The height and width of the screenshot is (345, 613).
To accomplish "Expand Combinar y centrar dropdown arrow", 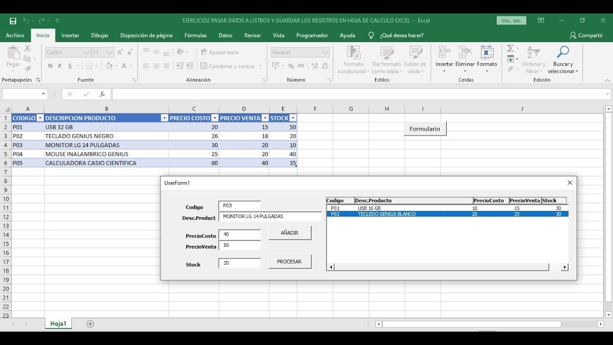I will [261, 66].
